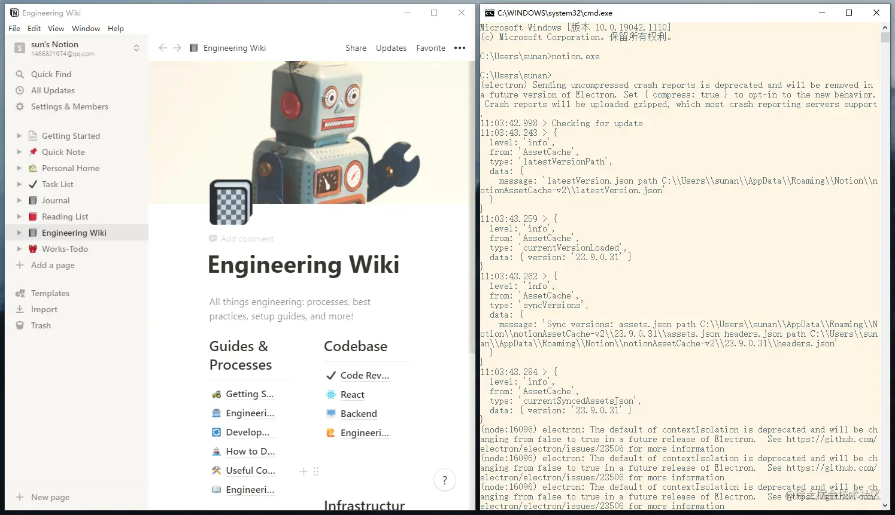Click the Getting Started page icon
Viewport: 895px width, 515px height.
point(33,136)
